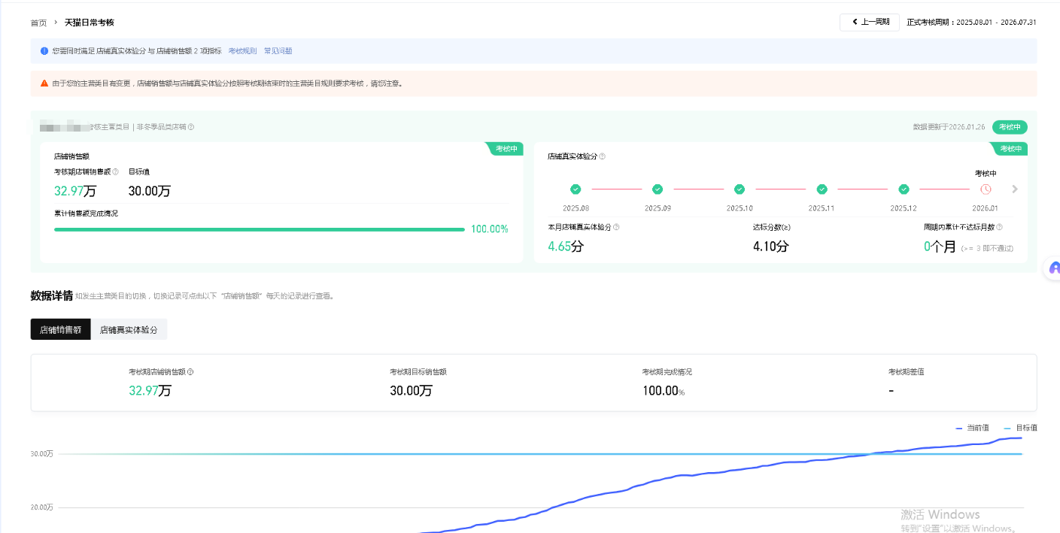Click help icon beside 周期内累计不达标月数
This screenshot has width=1060, height=533.
(x=999, y=226)
